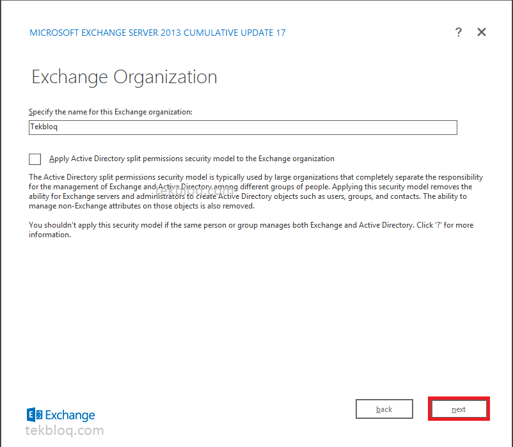This screenshot has height=447, width=513.
Task: Click the 'Exchange Organization' page heading
Action: 124,77
